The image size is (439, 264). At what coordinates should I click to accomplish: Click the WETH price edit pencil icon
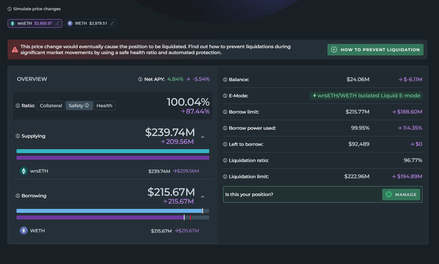[112, 23]
